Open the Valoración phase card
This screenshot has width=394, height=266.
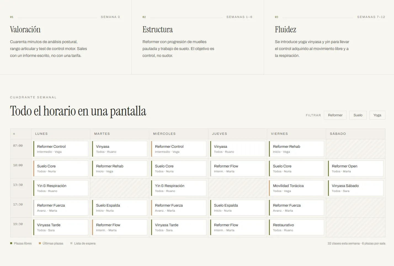(66, 37)
